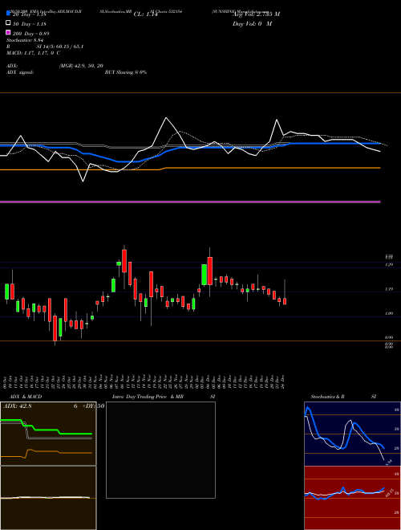Image resolution: width=401 pixels, height=530 pixels.
Task: Click the last red candlestick on the chart
Action: point(285,301)
